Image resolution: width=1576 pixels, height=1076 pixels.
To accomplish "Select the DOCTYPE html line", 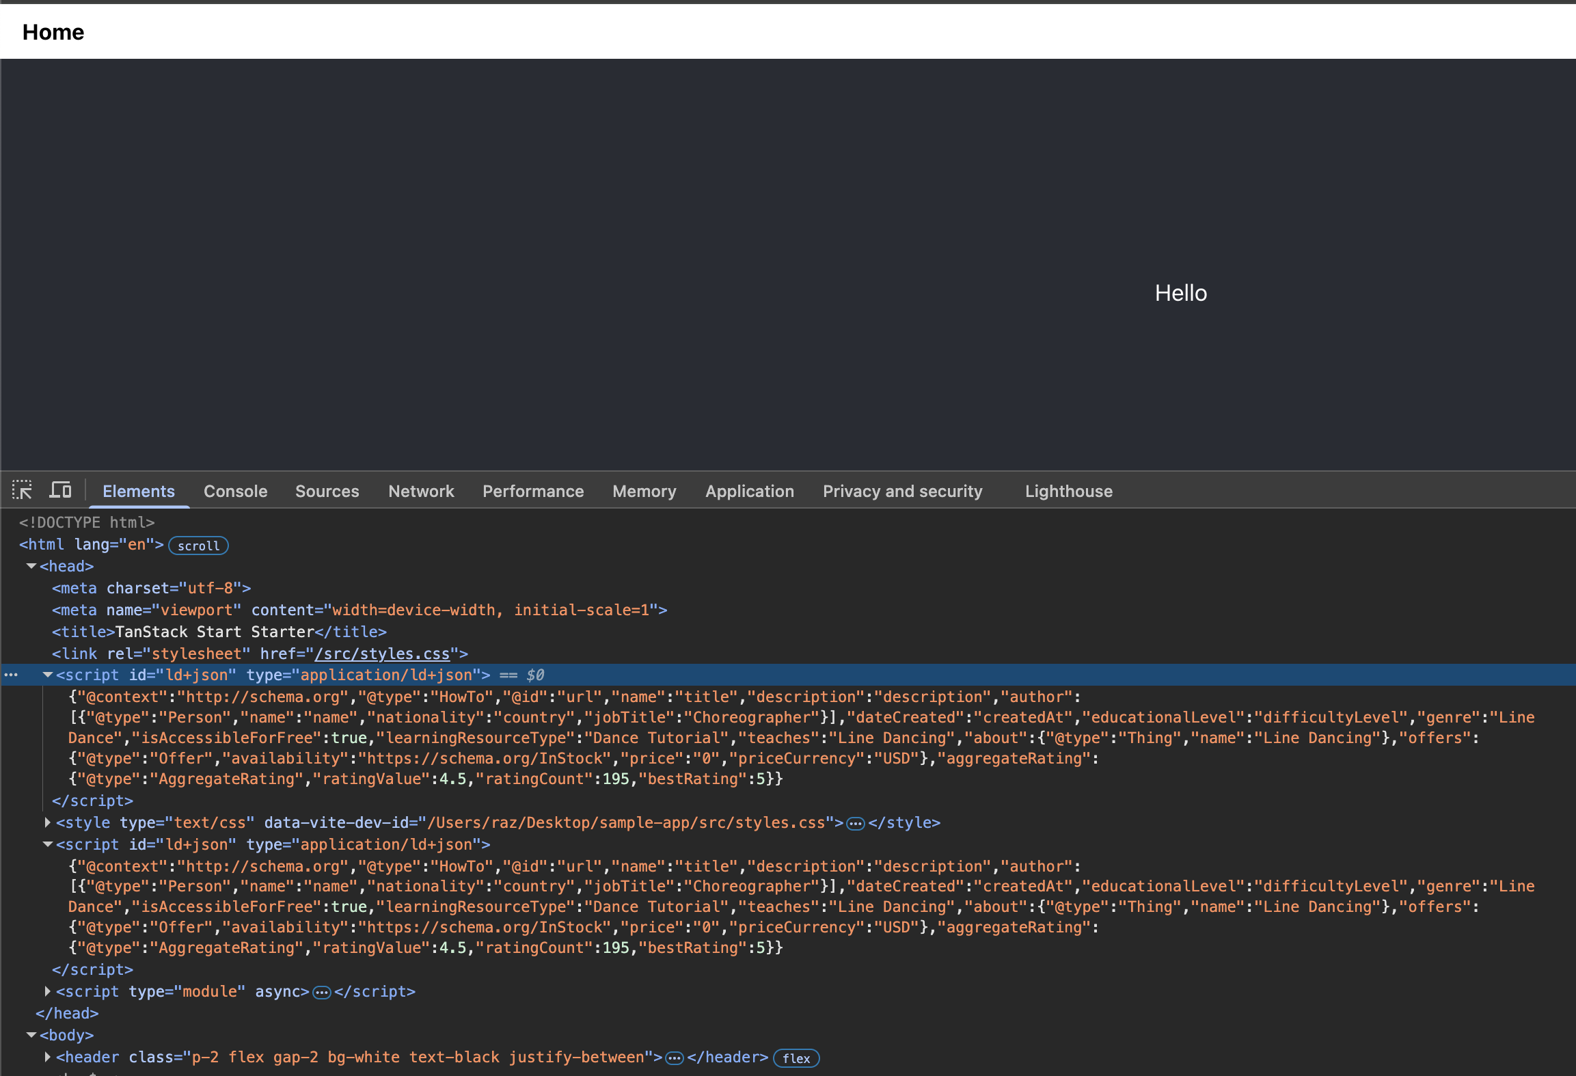I will (87, 522).
